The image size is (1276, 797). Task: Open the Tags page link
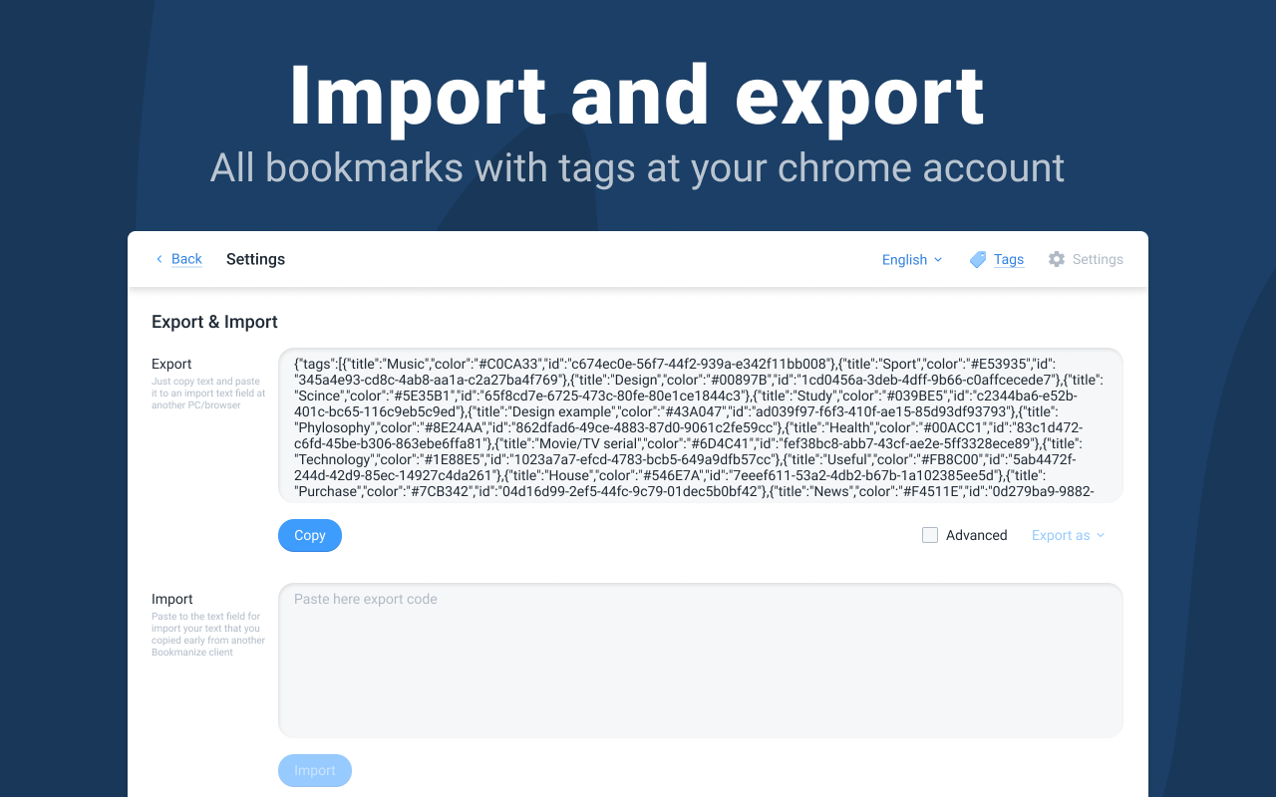coord(1009,259)
